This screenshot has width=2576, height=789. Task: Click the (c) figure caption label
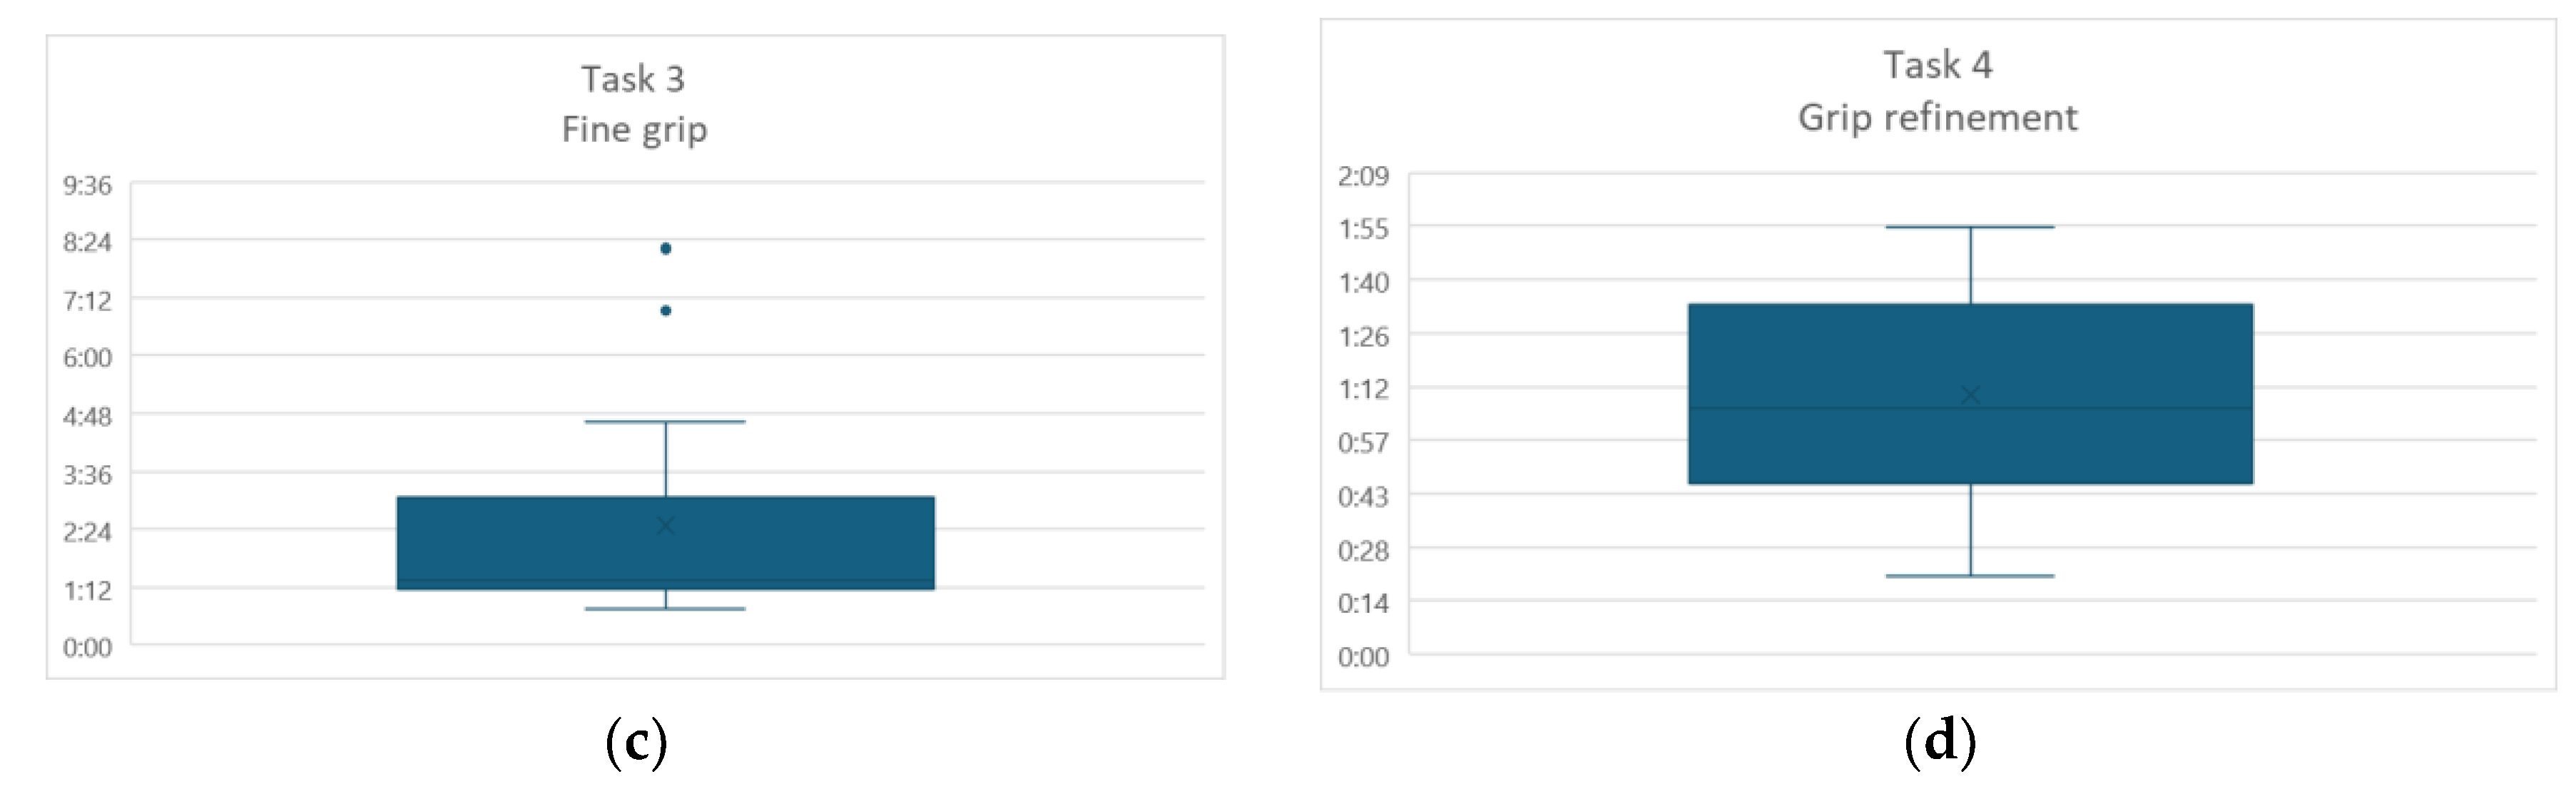(636, 742)
